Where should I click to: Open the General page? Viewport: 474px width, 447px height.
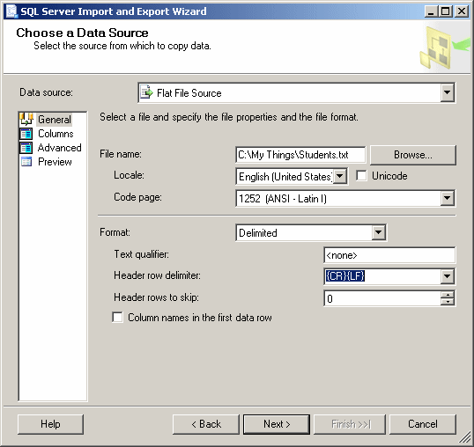pos(55,120)
